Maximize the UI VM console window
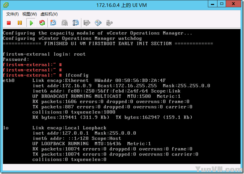This screenshot has width=244, height=174. point(222,4)
